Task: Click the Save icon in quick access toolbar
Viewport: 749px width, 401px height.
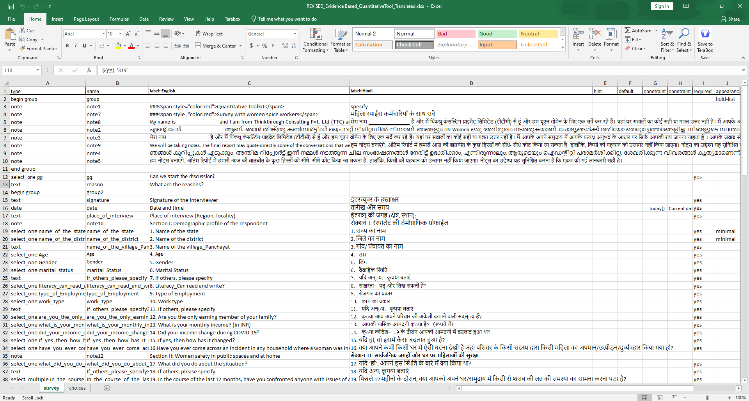Action: 11,6
